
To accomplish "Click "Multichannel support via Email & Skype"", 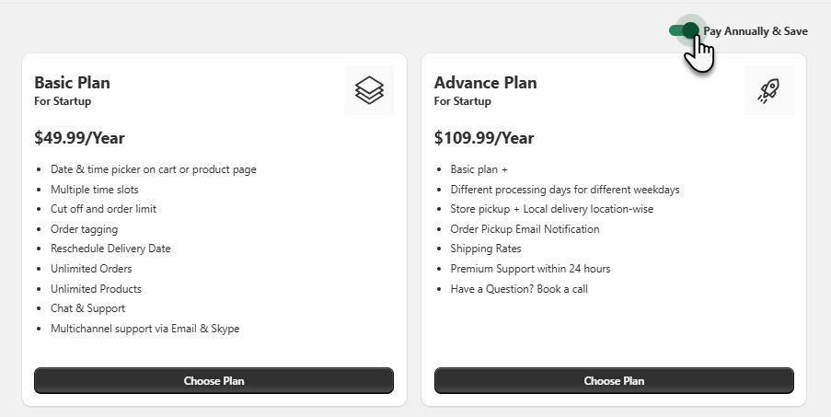I will tap(144, 329).
